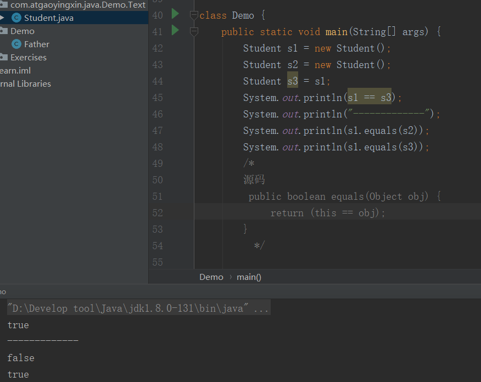This screenshot has width=481, height=382.
Task: Click the 源码 comment text
Action: (x=254, y=179)
